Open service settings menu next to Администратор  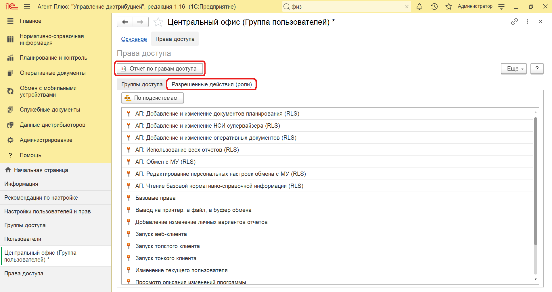click(x=501, y=7)
